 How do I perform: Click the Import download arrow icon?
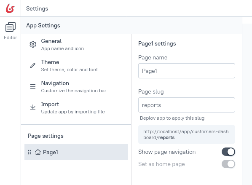(x=33, y=107)
